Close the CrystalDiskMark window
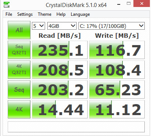This screenshot has height=136, width=151. (x=142, y=4)
